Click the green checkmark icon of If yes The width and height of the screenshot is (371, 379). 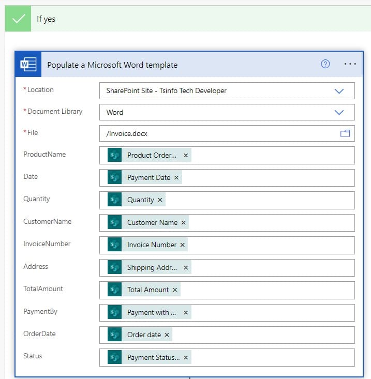[19, 19]
